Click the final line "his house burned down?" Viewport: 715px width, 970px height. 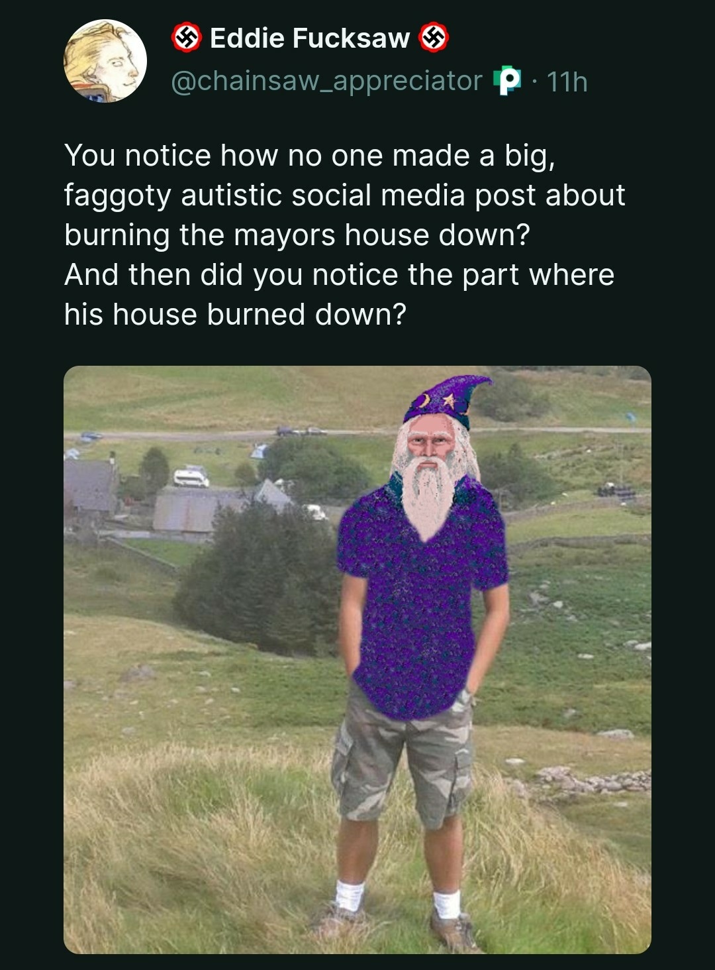coord(235,315)
